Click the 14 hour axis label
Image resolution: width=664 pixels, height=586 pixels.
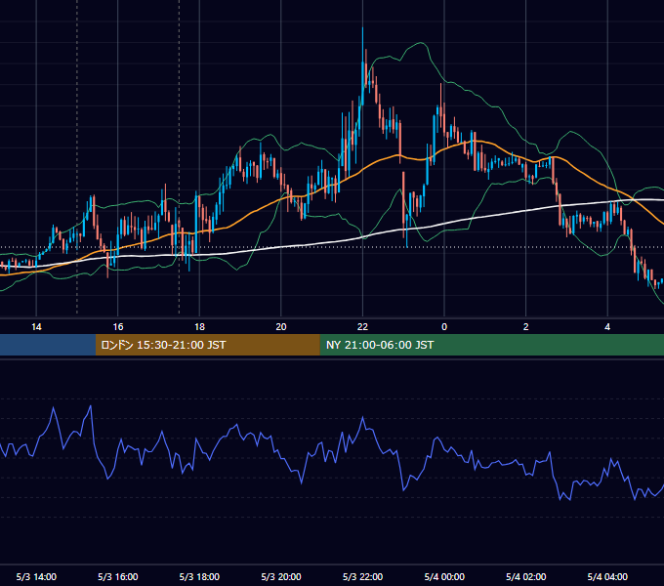[36, 327]
